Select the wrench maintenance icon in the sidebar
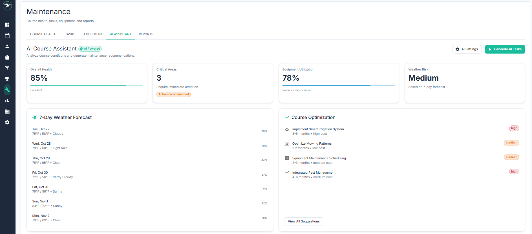Viewport: 532px width, 234px height. point(7,90)
